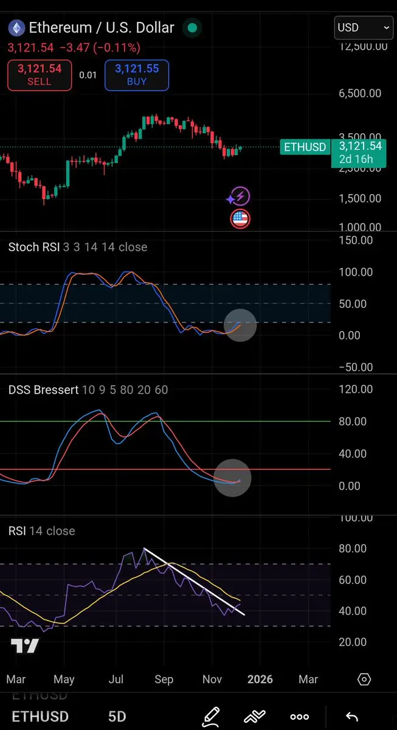Select the pencil drawing tool
The height and width of the screenshot is (730, 397).
[x=211, y=716]
